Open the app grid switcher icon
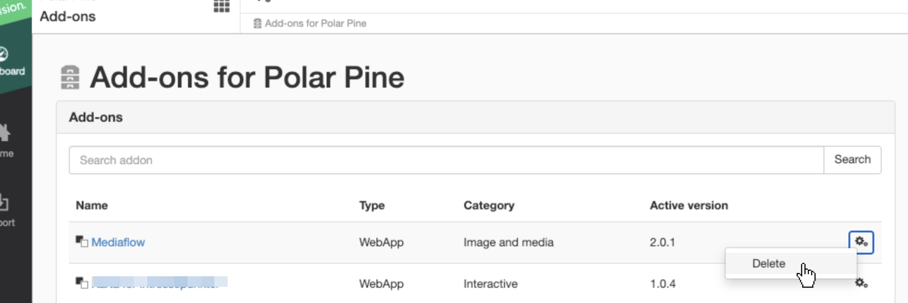The height and width of the screenshot is (303, 908). tap(222, 6)
